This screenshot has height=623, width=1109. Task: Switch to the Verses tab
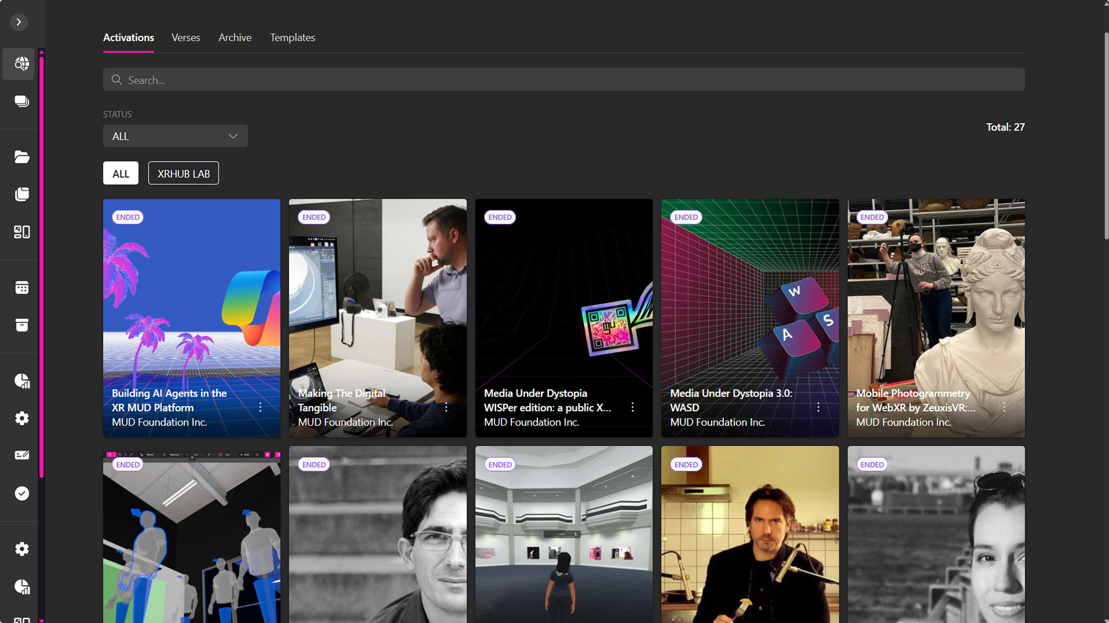tap(186, 38)
